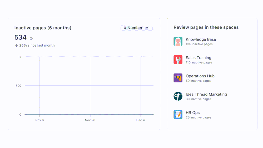This screenshot has height=148, width=263.
Task: Click the '25% since last month' text
Action: [37, 45]
